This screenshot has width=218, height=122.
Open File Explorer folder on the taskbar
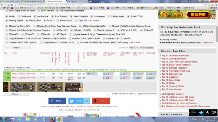pyautogui.click(x=28, y=119)
